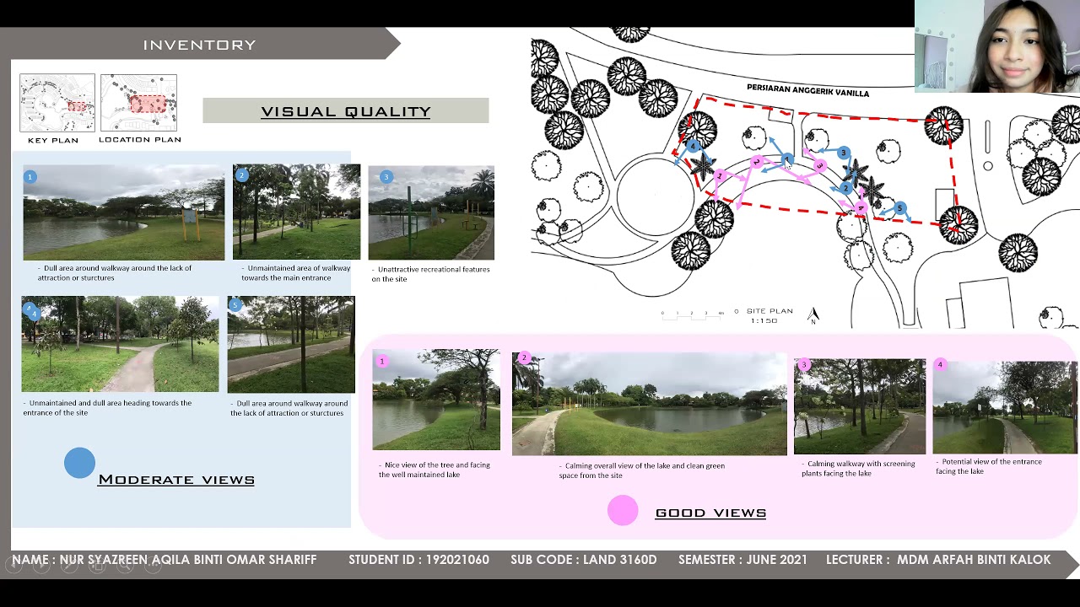Viewport: 1080px width, 607px height.
Task: Click the VISUAL QUALITY title box
Action: pos(346,111)
